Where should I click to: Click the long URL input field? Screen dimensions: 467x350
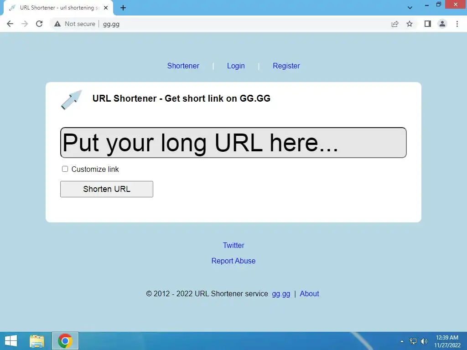pos(233,143)
